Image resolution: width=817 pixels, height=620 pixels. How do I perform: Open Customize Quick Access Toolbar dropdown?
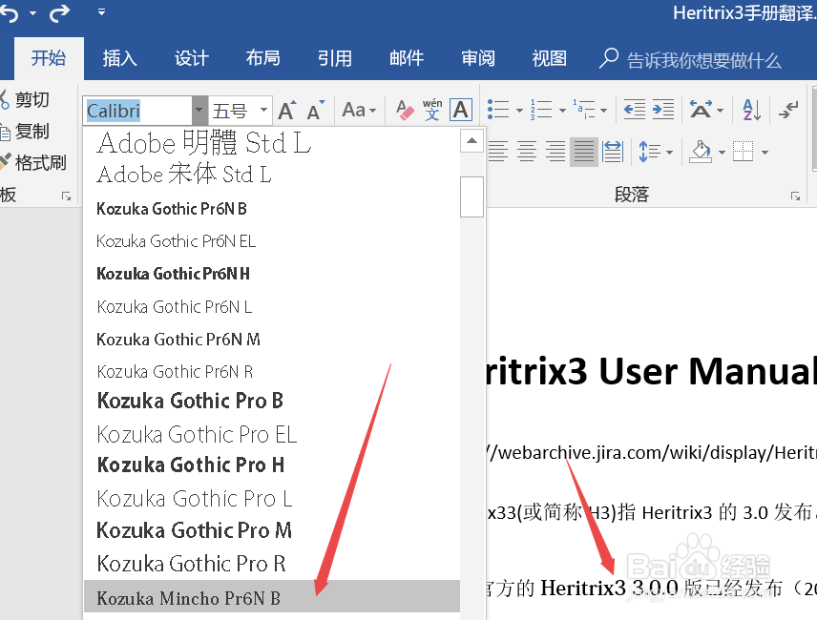[x=101, y=12]
